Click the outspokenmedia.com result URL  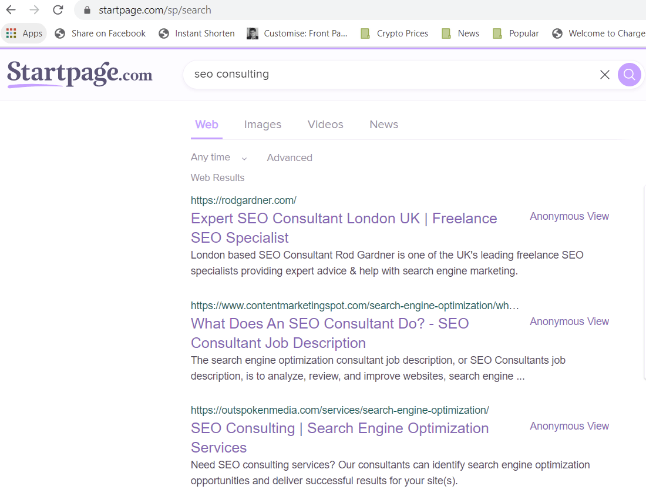(339, 410)
